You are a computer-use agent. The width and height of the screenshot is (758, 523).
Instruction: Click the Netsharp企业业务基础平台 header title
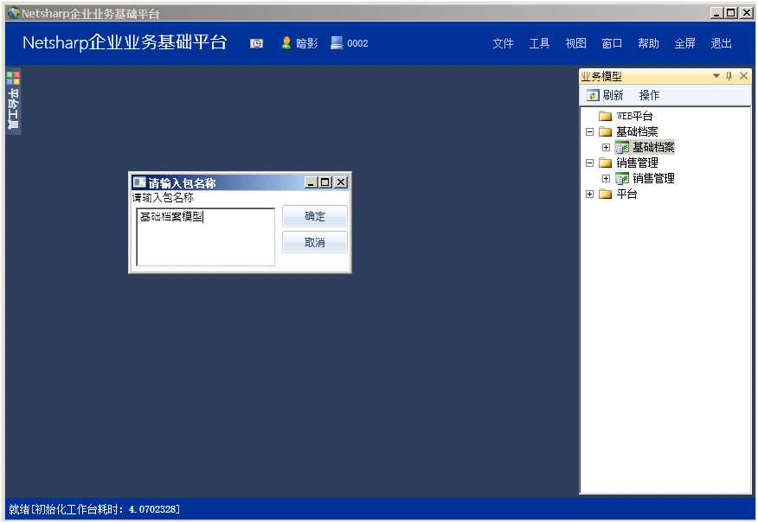point(125,42)
